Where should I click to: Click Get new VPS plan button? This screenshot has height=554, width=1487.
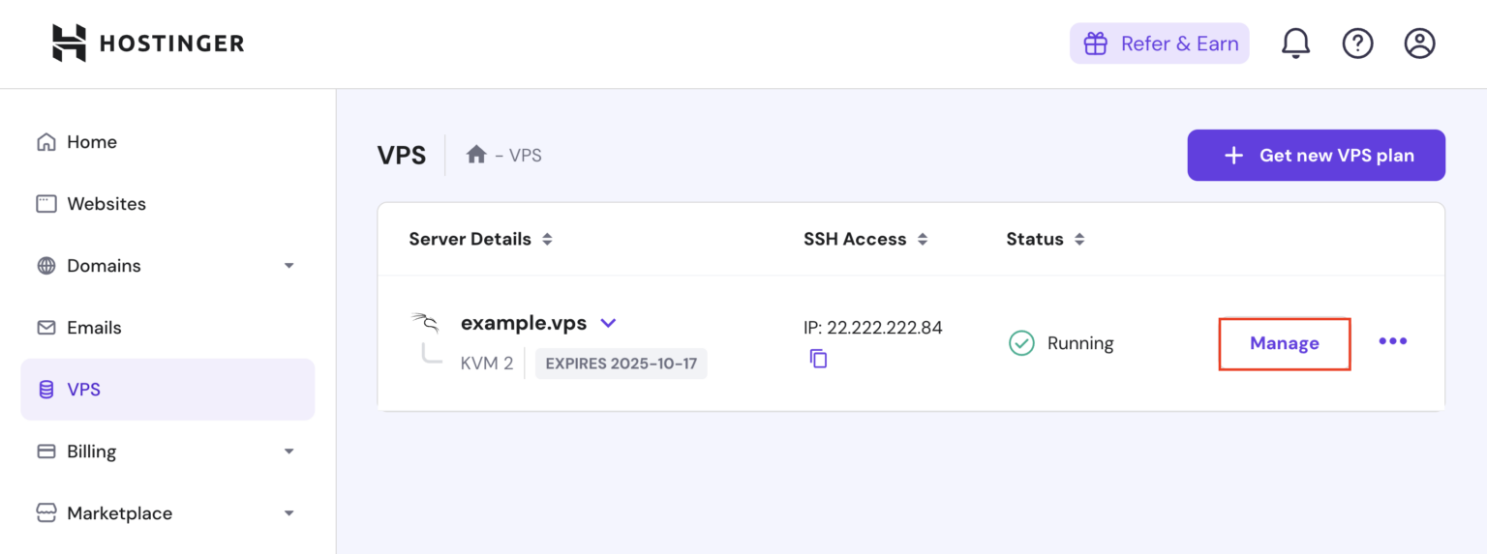(x=1316, y=156)
